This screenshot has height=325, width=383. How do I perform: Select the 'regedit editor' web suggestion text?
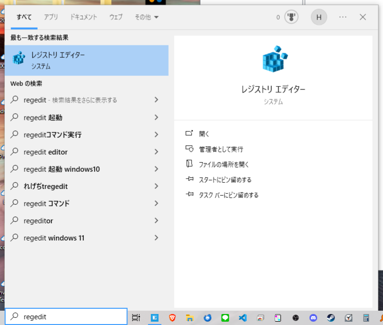coord(46,152)
